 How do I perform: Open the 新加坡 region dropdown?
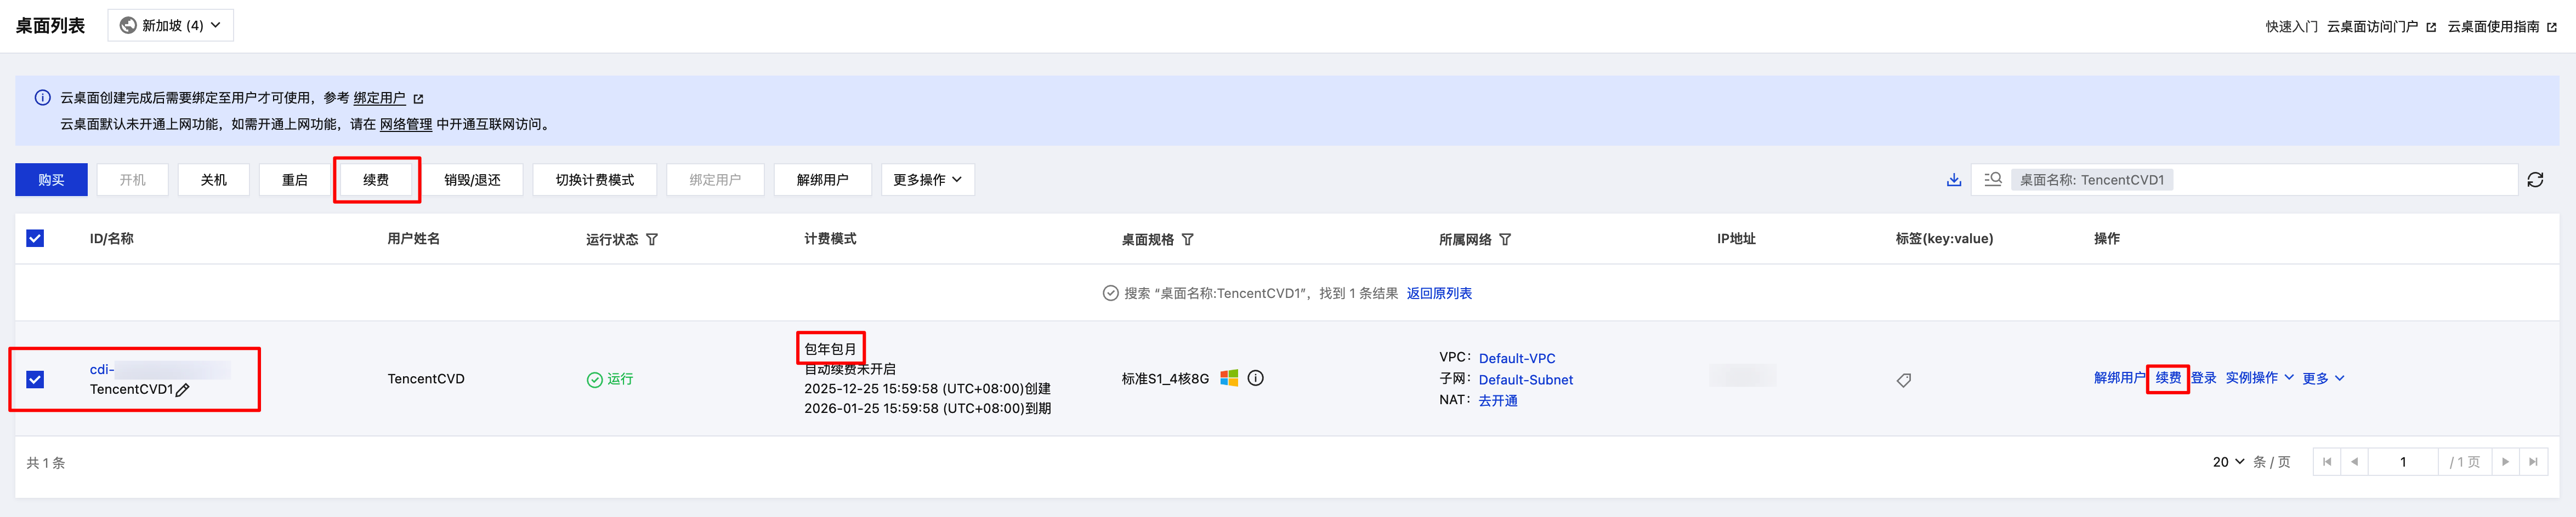171,25
